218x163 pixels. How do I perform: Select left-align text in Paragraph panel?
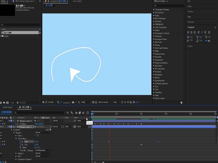point(188,32)
